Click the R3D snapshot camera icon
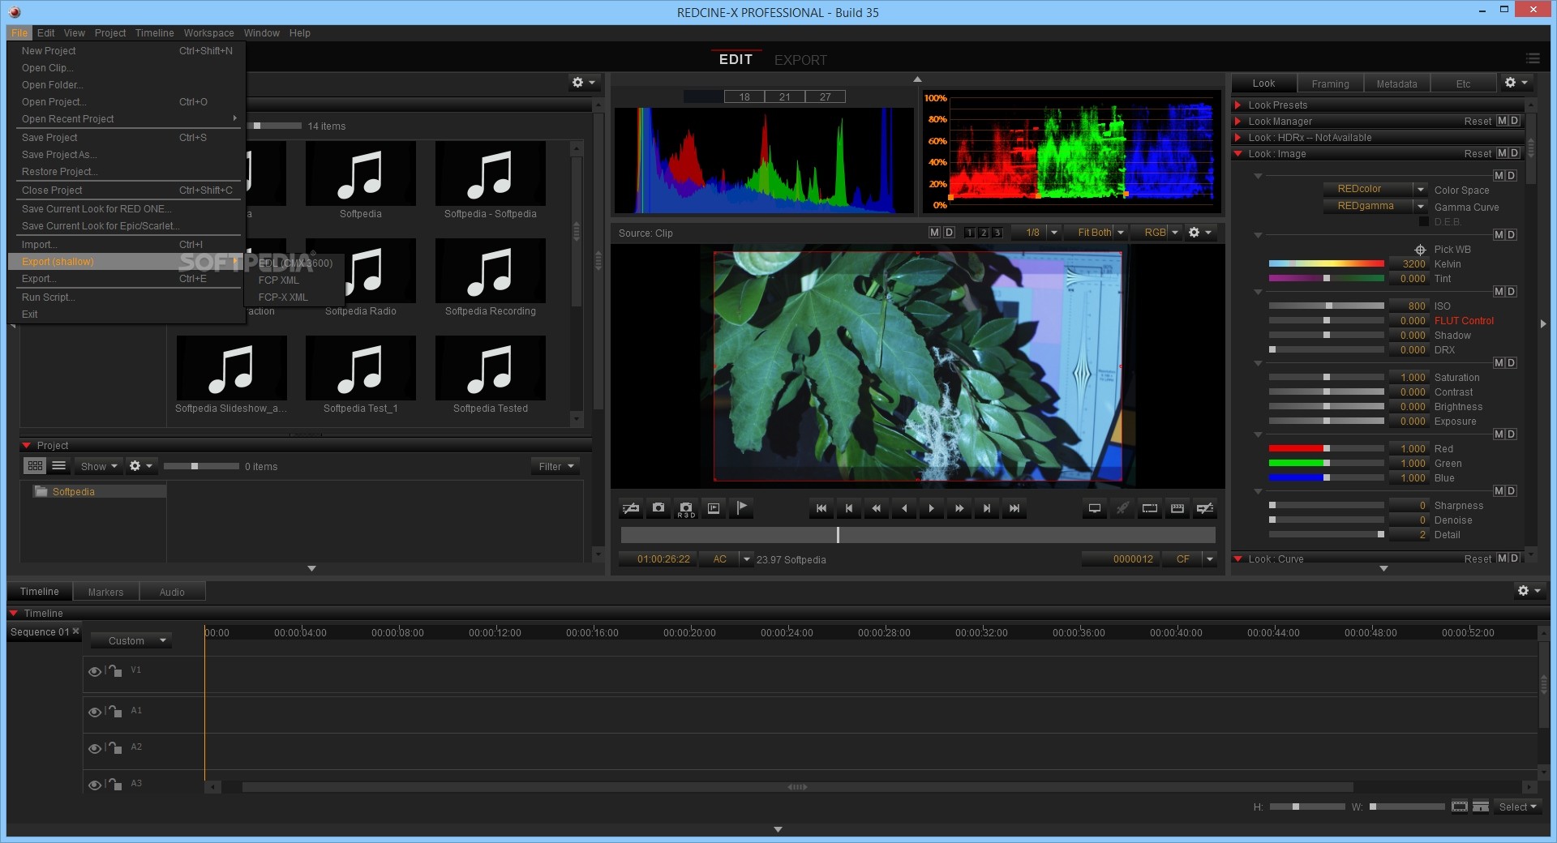 pyautogui.click(x=686, y=509)
